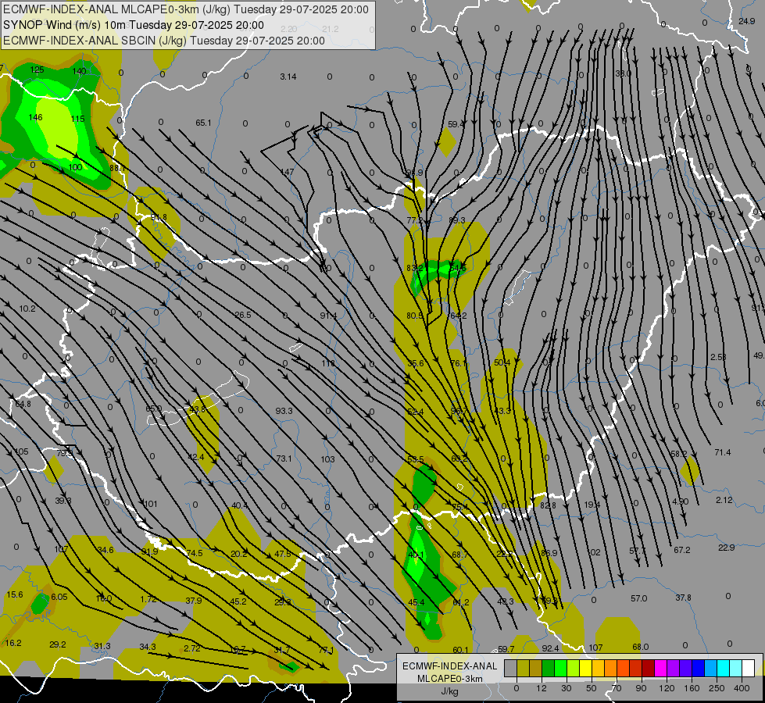Select the 24.9 grid value
Screen dimensions: 765x703
click(746, 21)
